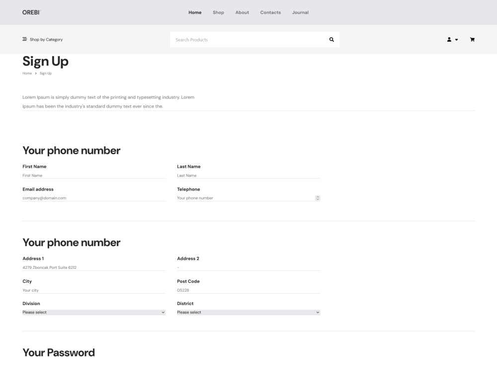Open the Division dropdown
The height and width of the screenshot is (372, 497).
point(94,312)
